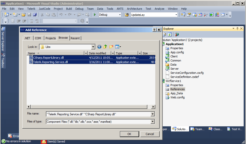The width and height of the screenshot is (246, 144).
Task: Open the Server Explorer side tab
Action: (3, 39)
